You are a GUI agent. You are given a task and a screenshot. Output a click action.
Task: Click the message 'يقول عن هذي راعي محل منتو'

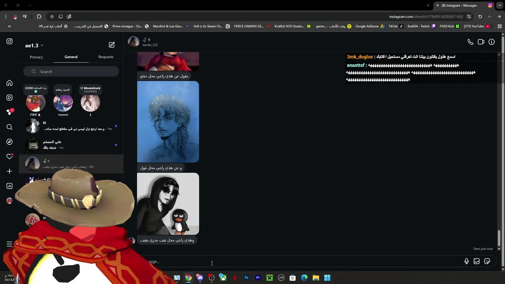point(164,76)
